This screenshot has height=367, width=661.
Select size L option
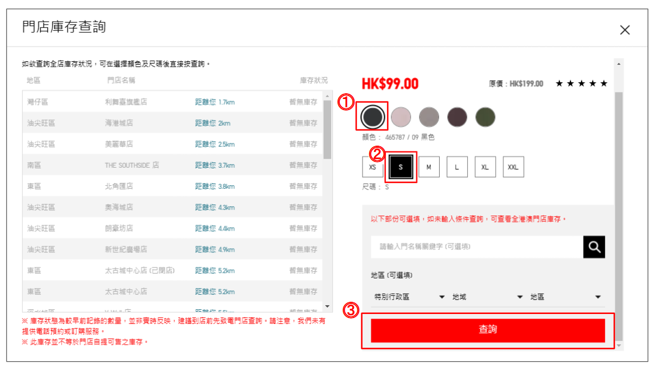point(457,167)
